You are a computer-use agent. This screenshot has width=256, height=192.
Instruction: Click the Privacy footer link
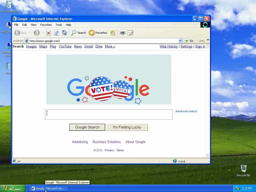(x=109, y=150)
